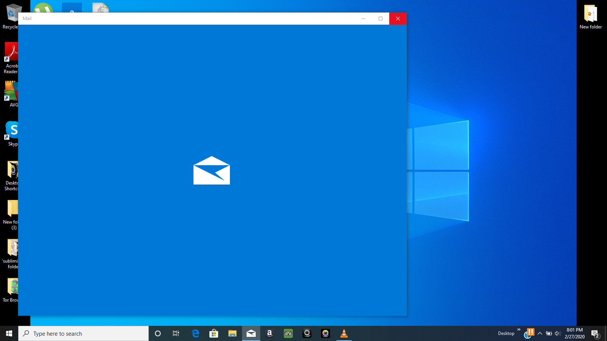
Task: Select the New folder desktop icon
Action: point(591,17)
